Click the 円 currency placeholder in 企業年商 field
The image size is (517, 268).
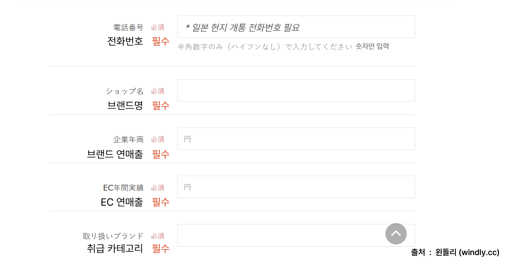[x=188, y=139]
